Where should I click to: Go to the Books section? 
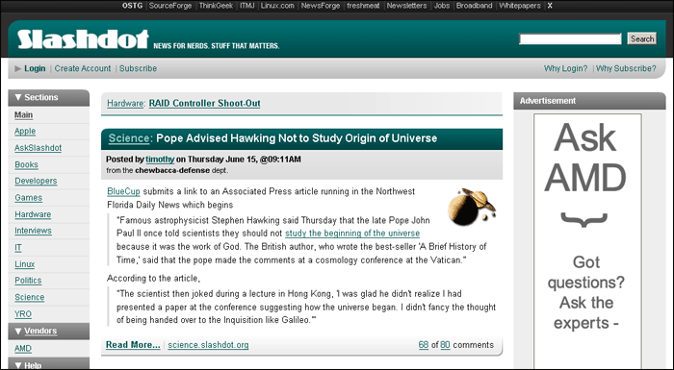[26, 165]
